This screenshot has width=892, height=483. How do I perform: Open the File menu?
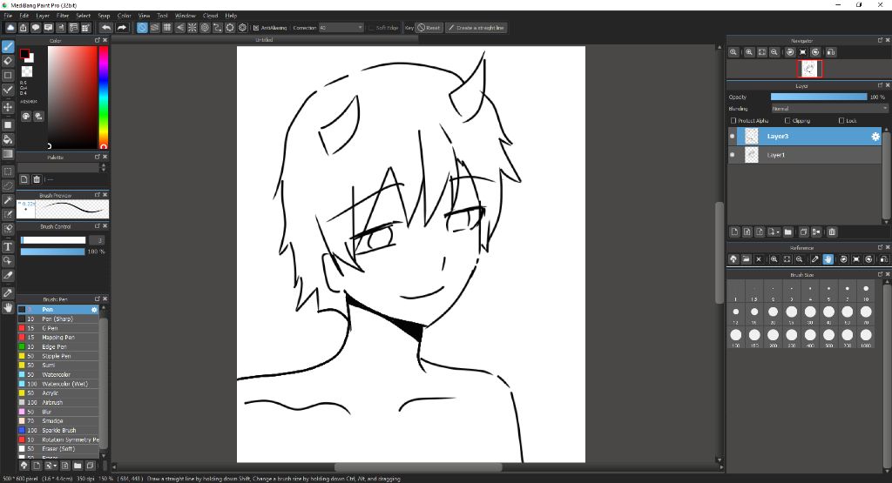(x=8, y=16)
